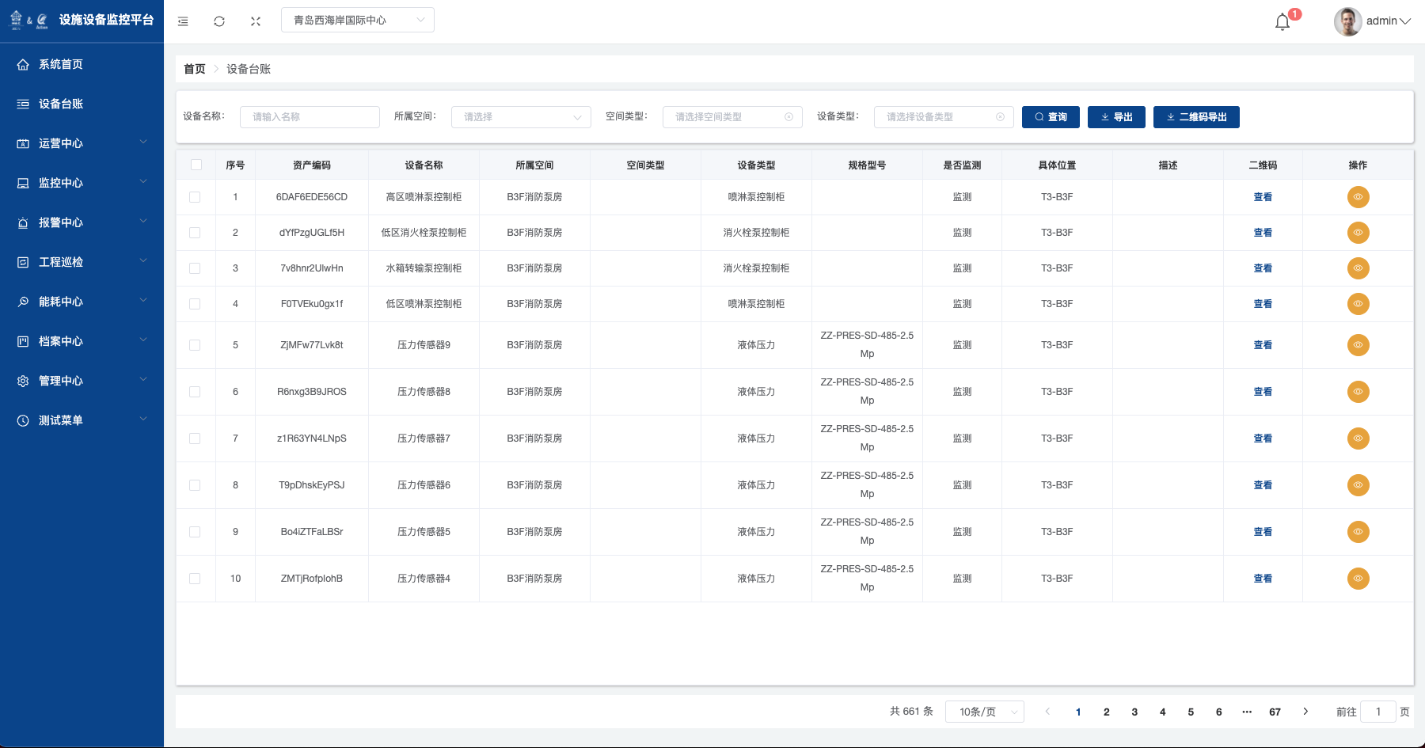Check the box for row 3
Viewport: 1425px width, 748px height.
point(195,268)
